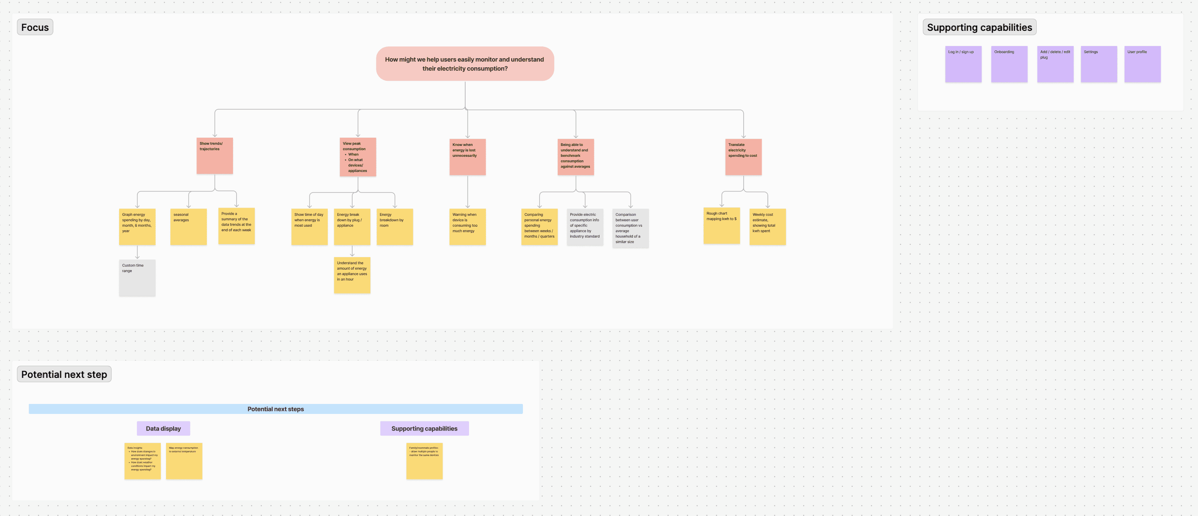Select the 'Show trends/ trajectories' pink note
1198x516 pixels.
coord(214,156)
